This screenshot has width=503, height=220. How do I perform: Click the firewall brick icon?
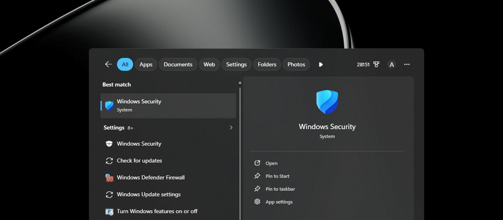click(x=109, y=177)
